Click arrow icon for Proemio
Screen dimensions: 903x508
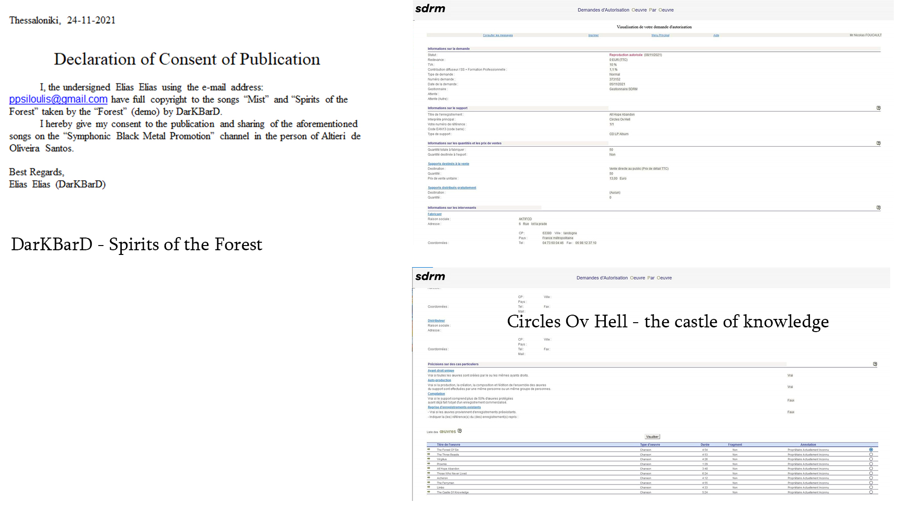click(428, 464)
